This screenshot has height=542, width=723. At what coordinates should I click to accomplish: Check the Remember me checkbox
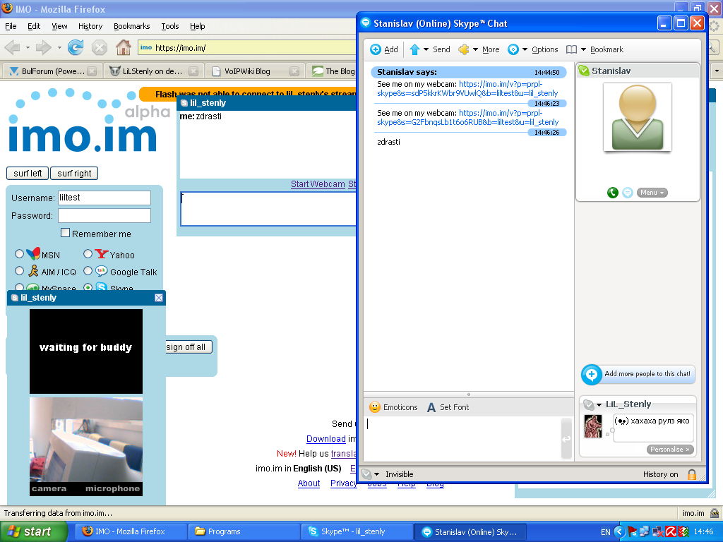66,233
